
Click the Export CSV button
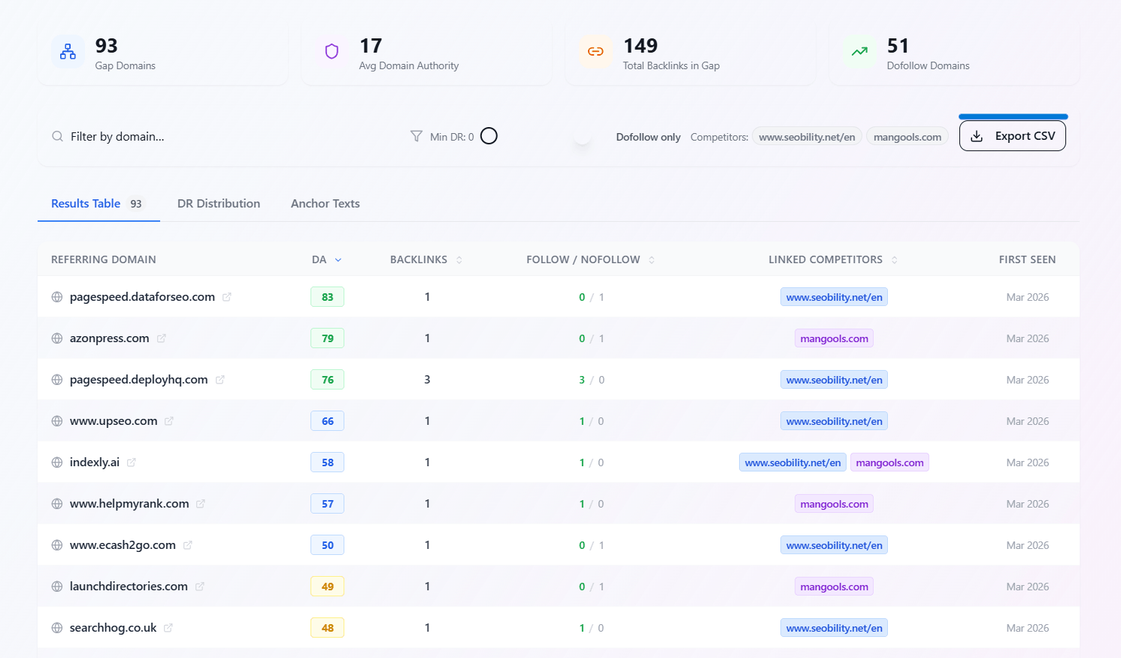[x=1012, y=136]
